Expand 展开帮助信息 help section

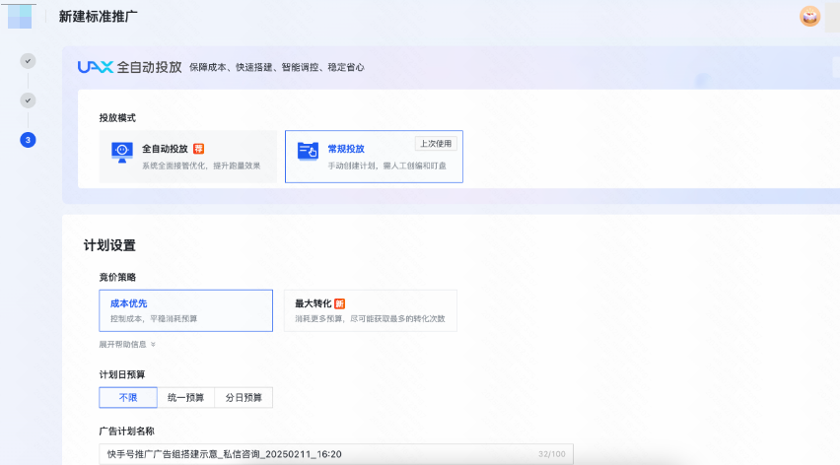click(127, 345)
